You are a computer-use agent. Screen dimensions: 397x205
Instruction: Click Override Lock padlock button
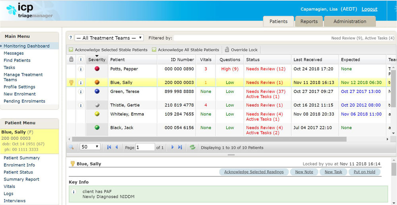coord(241,50)
